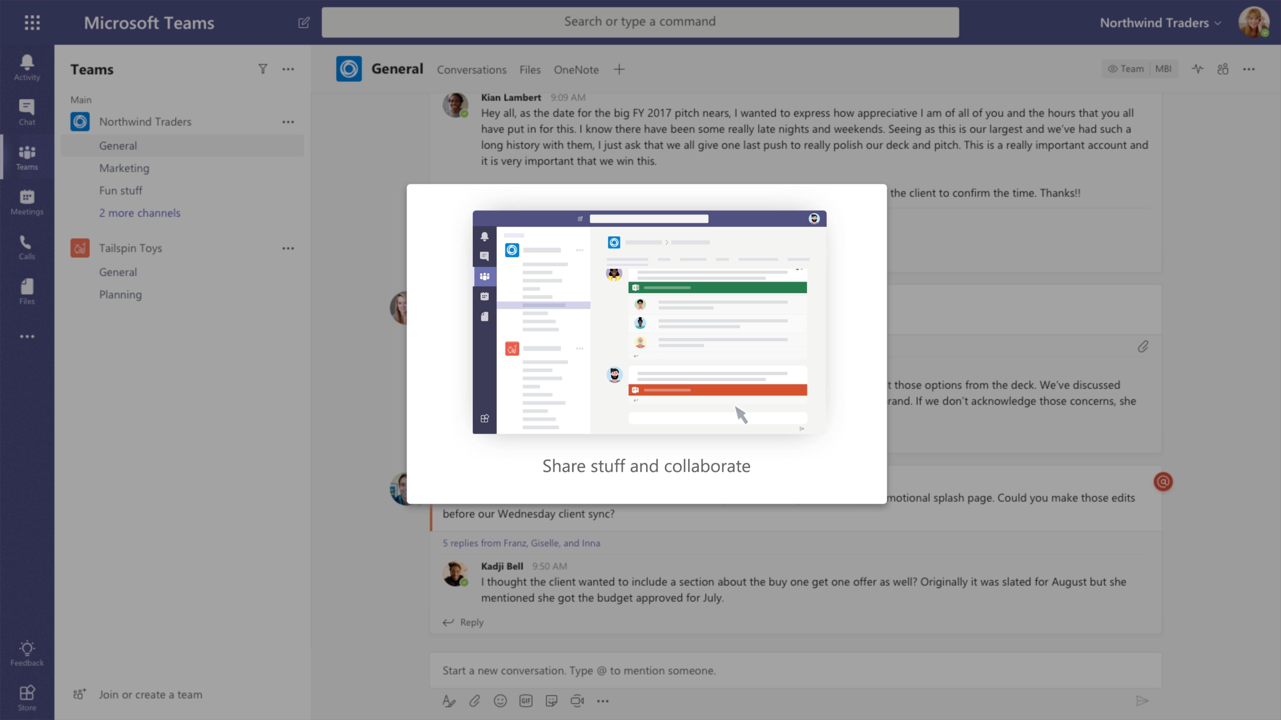Click the MBI label badge
The image size is (1281, 720).
(x=1163, y=69)
